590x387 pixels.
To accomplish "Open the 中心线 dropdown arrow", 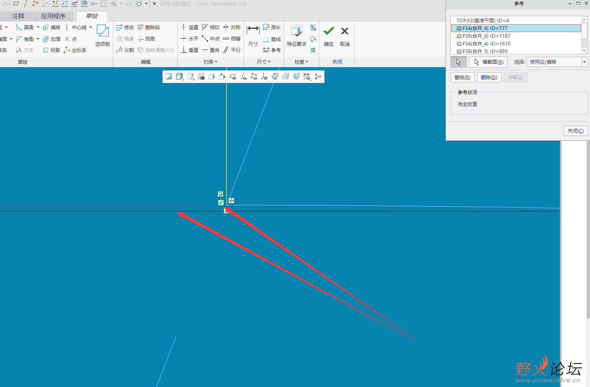I will (90, 27).
